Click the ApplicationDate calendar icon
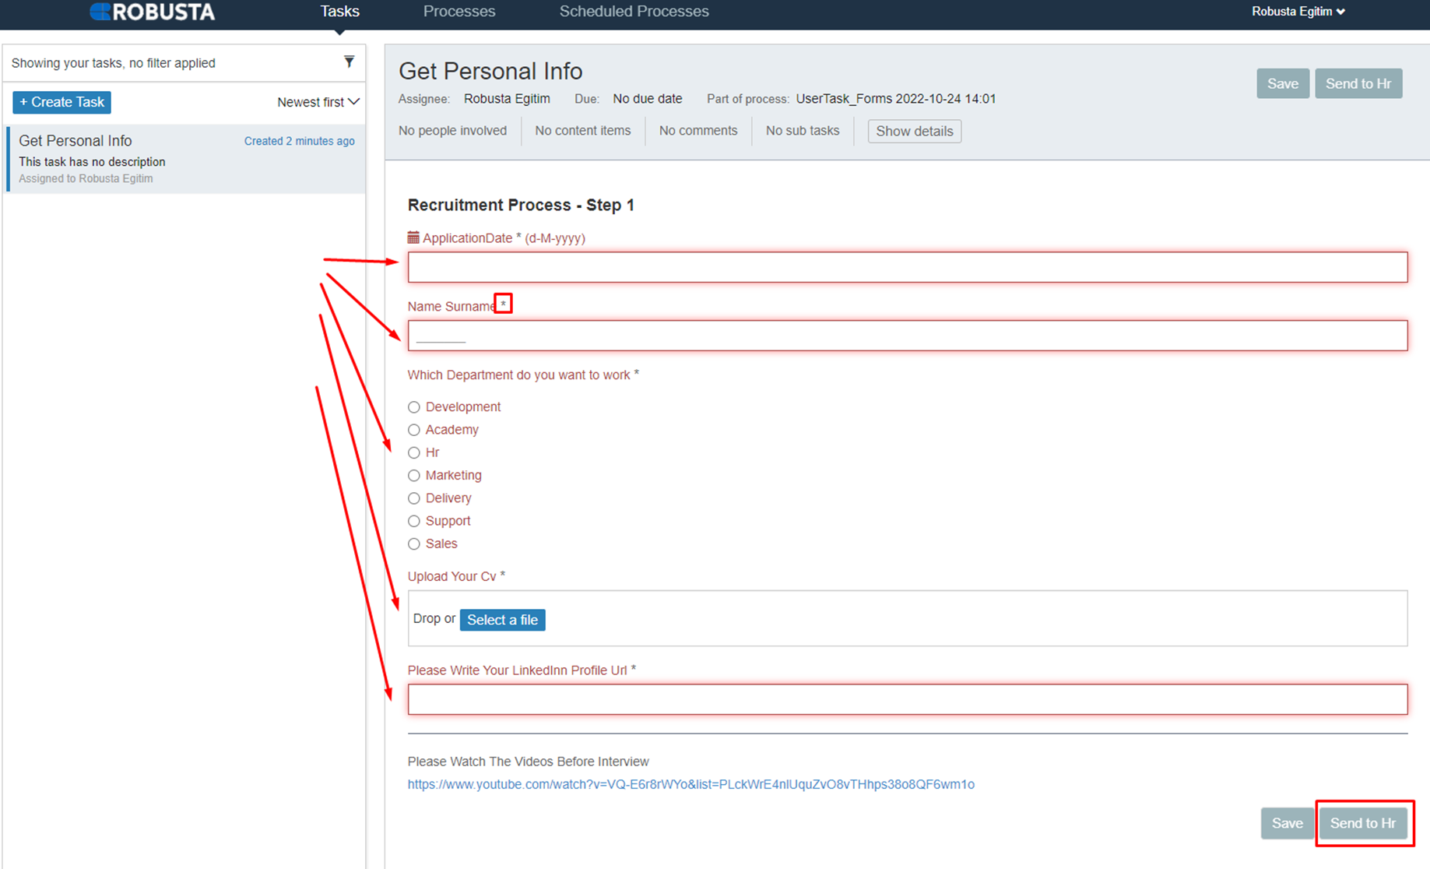The image size is (1430, 869). (x=413, y=237)
